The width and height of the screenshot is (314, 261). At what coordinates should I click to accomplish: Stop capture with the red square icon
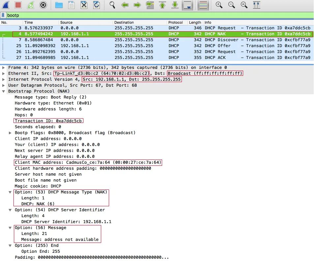click(x=18, y=5)
